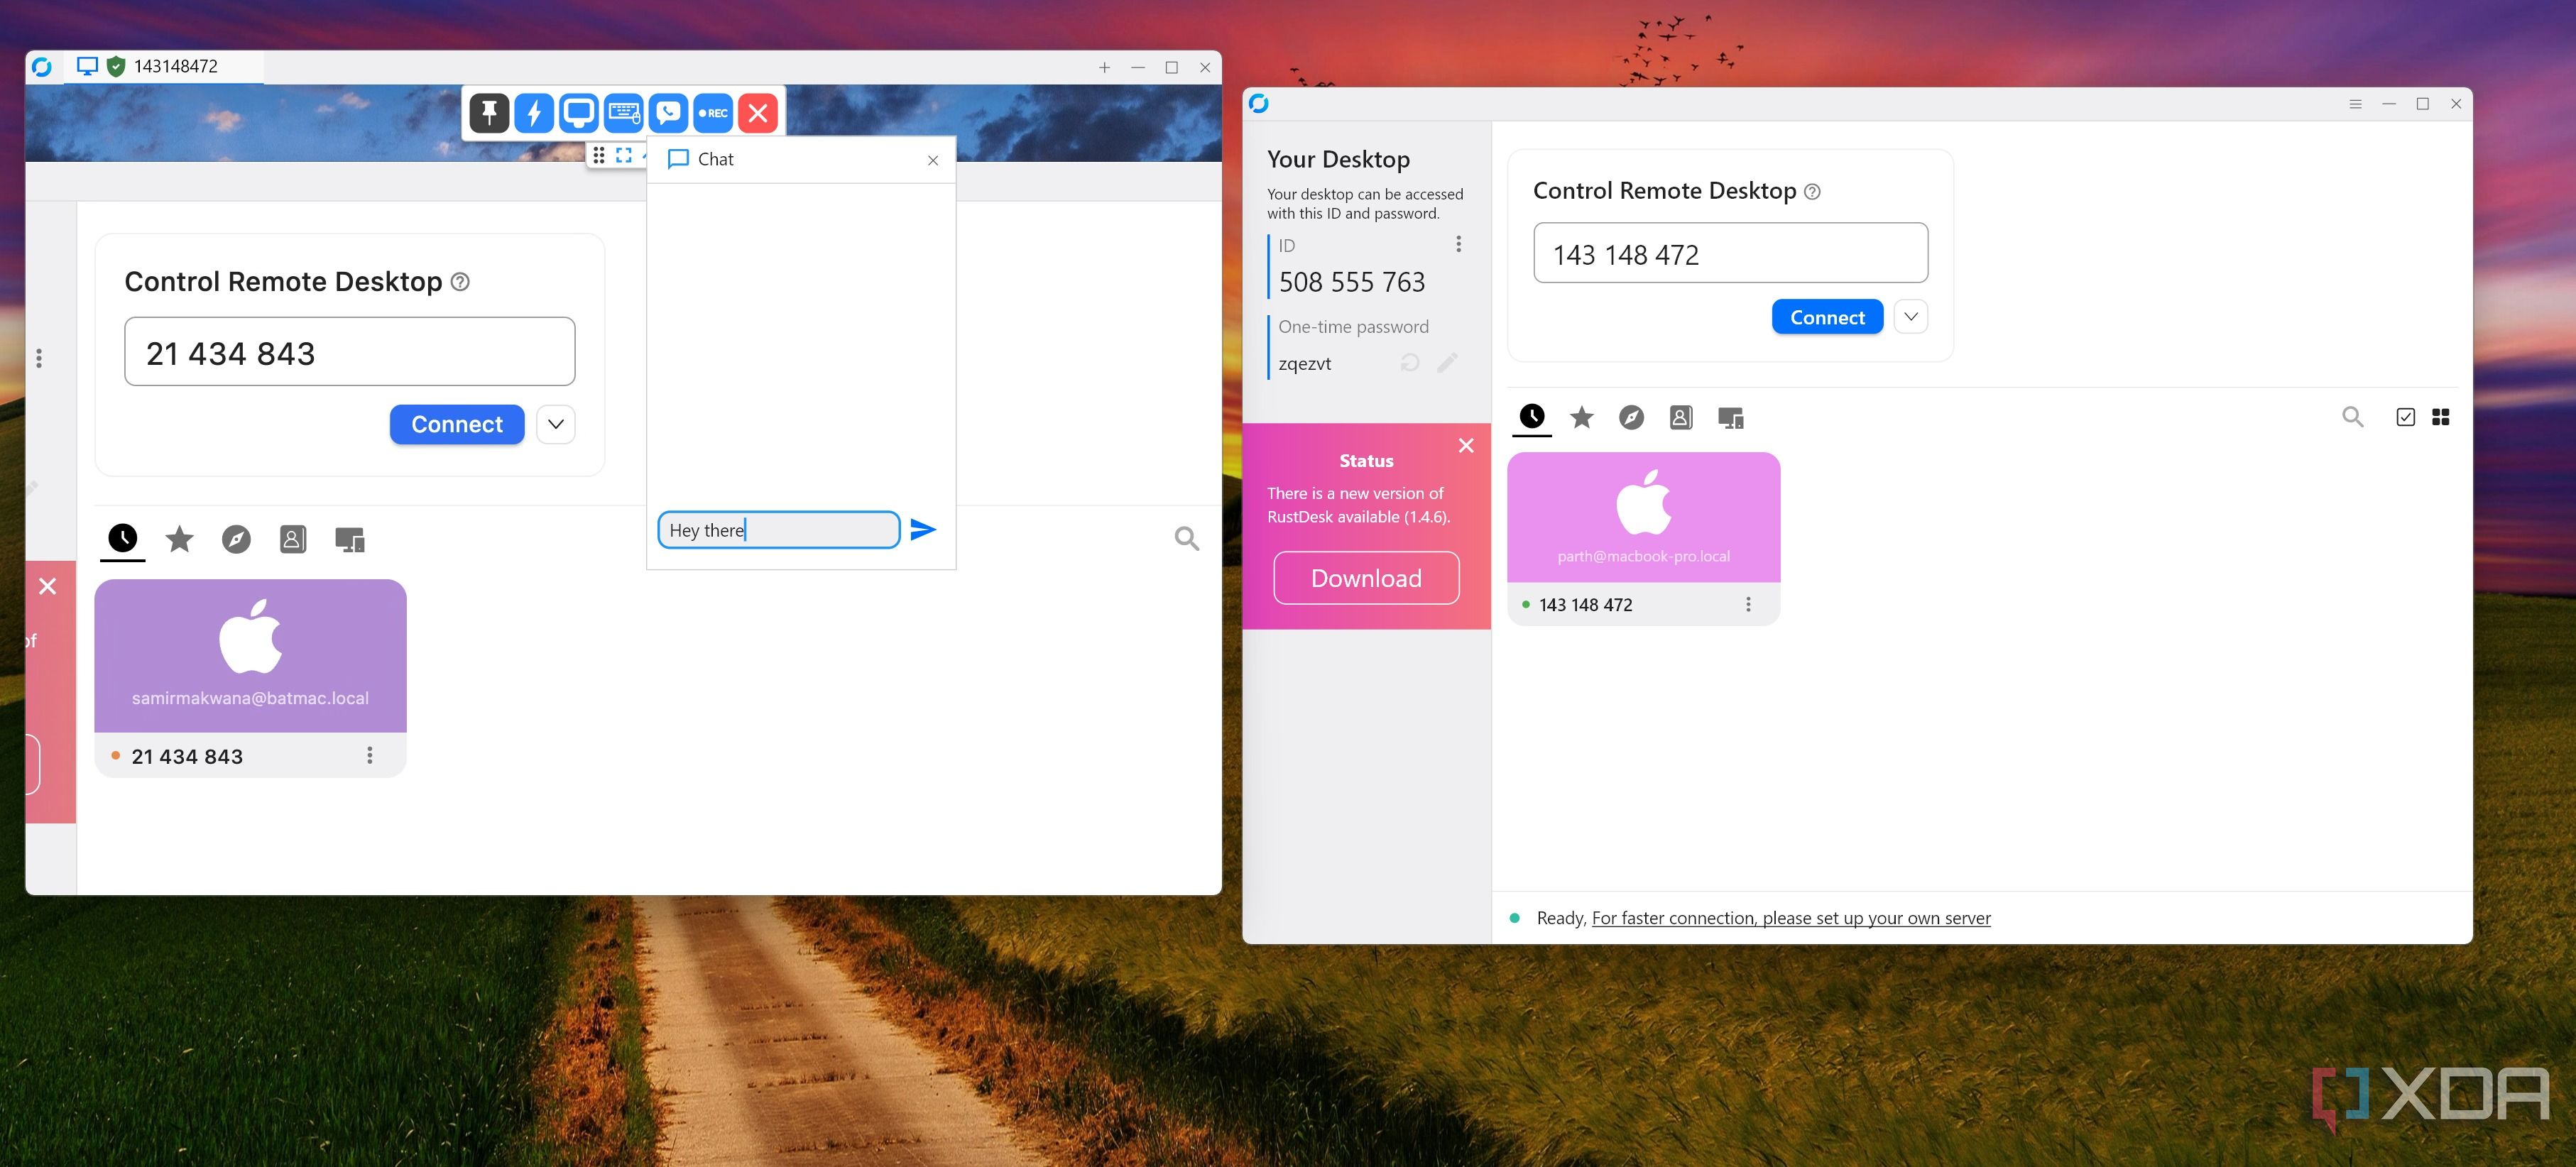Disconnect session with red X toolbar button

point(758,113)
